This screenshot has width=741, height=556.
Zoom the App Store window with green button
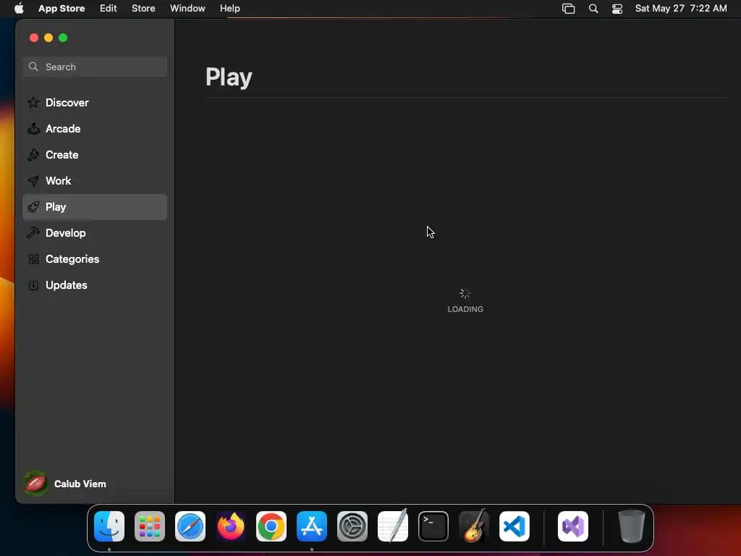pos(63,38)
